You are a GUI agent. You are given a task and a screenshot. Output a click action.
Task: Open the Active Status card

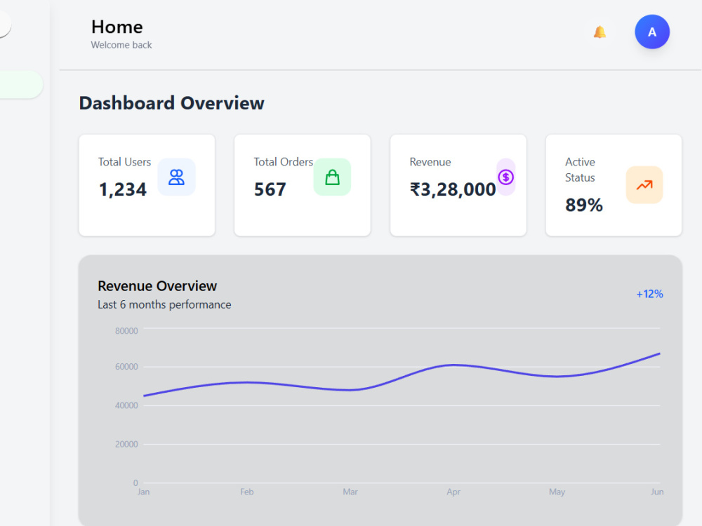click(614, 185)
